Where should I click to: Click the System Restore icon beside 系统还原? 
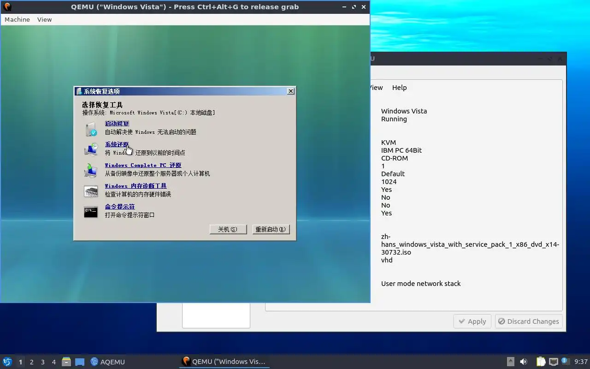pyautogui.click(x=91, y=149)
